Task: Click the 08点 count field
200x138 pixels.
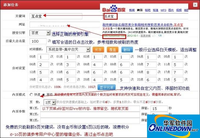Action: point(97,65)
